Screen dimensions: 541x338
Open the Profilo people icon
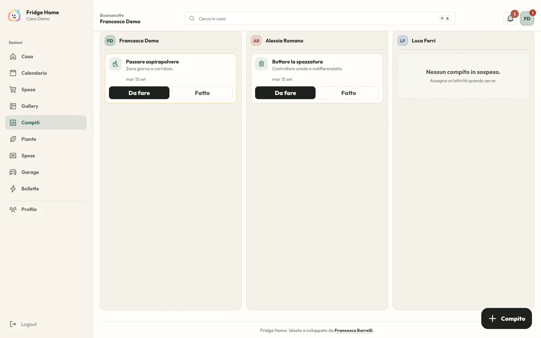(13, 209)
